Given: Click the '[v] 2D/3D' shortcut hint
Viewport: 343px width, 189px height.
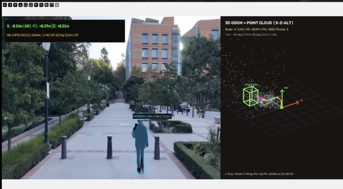Looking at the screenshot, I should click(288, 174).
